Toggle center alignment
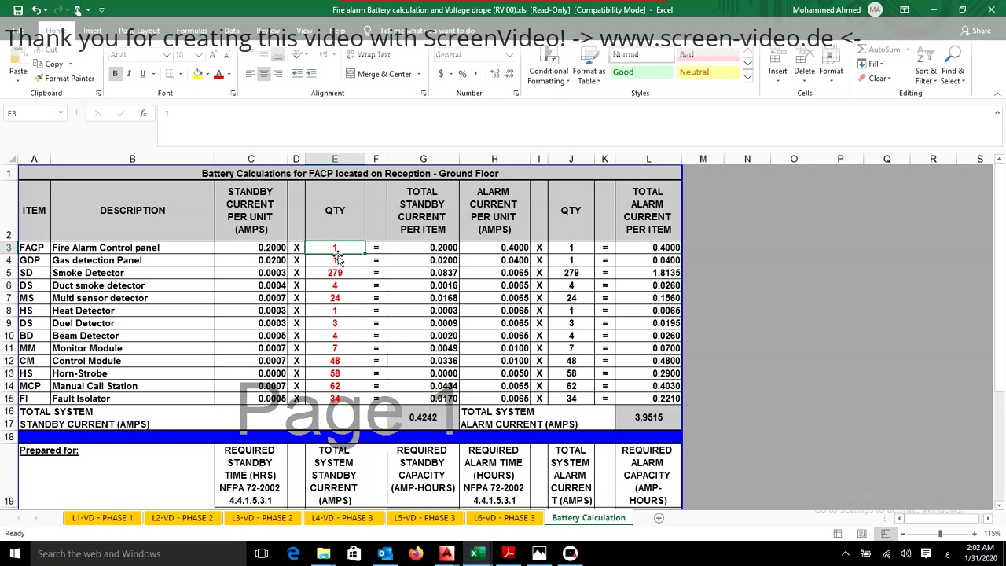This screenshot has height=566, width=1006. (264, 74)
